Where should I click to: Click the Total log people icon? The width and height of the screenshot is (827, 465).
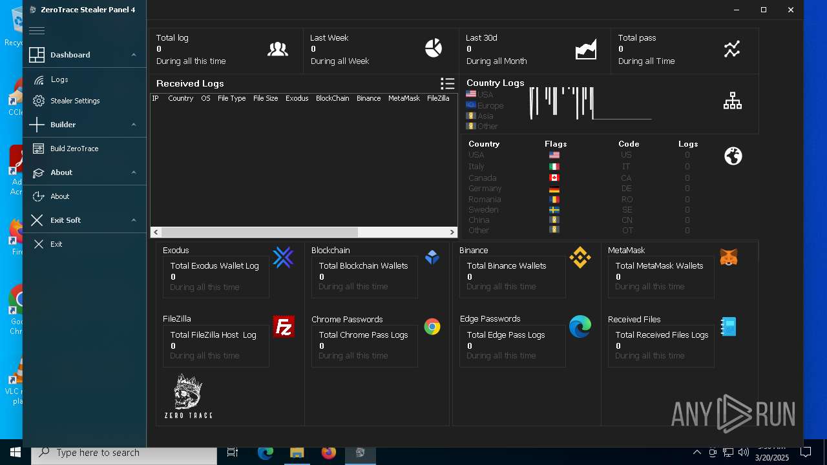pyautogui.click(x=278, y=49)
